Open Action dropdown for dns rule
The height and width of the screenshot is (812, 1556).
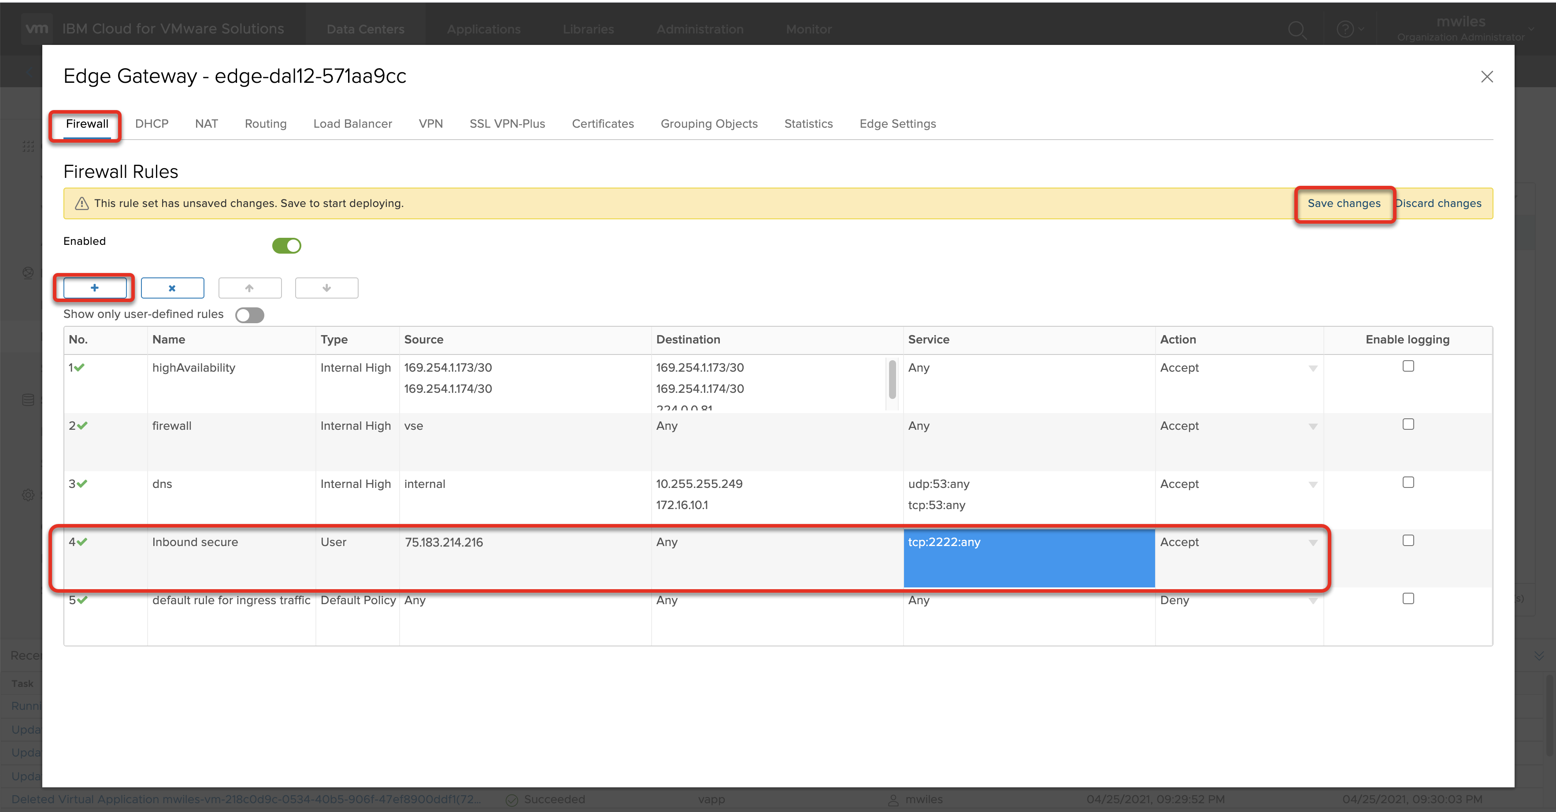click(x=1312, y=485)
